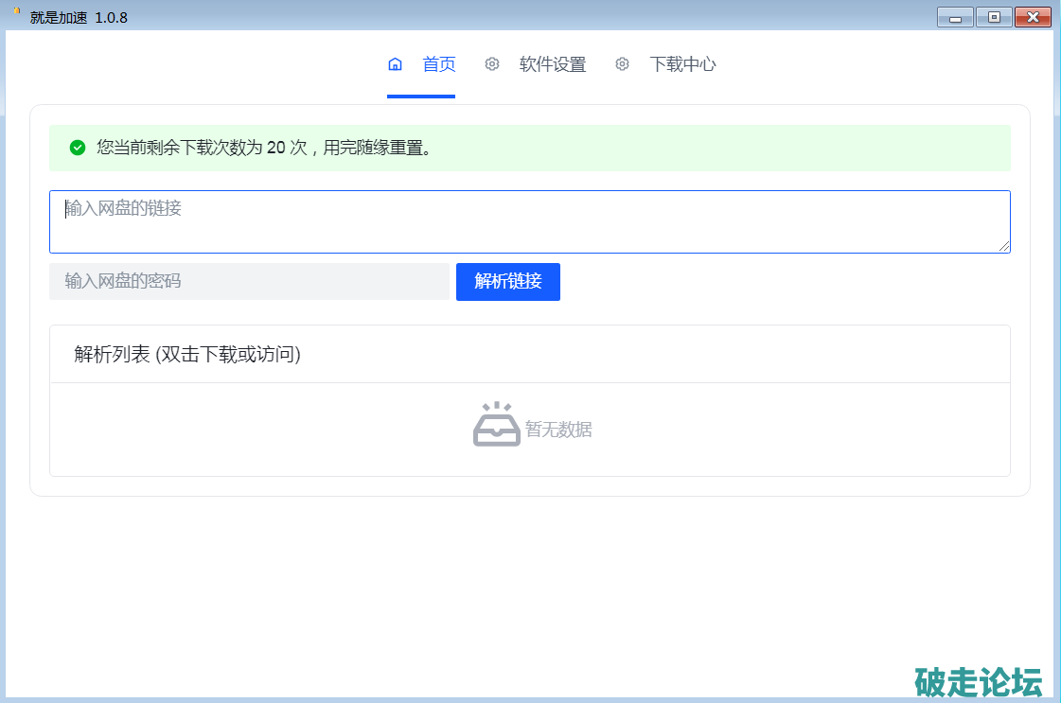Click the home icon beside 首页
The width and height of the screenshot is (1061, 703).
point(396,64)
